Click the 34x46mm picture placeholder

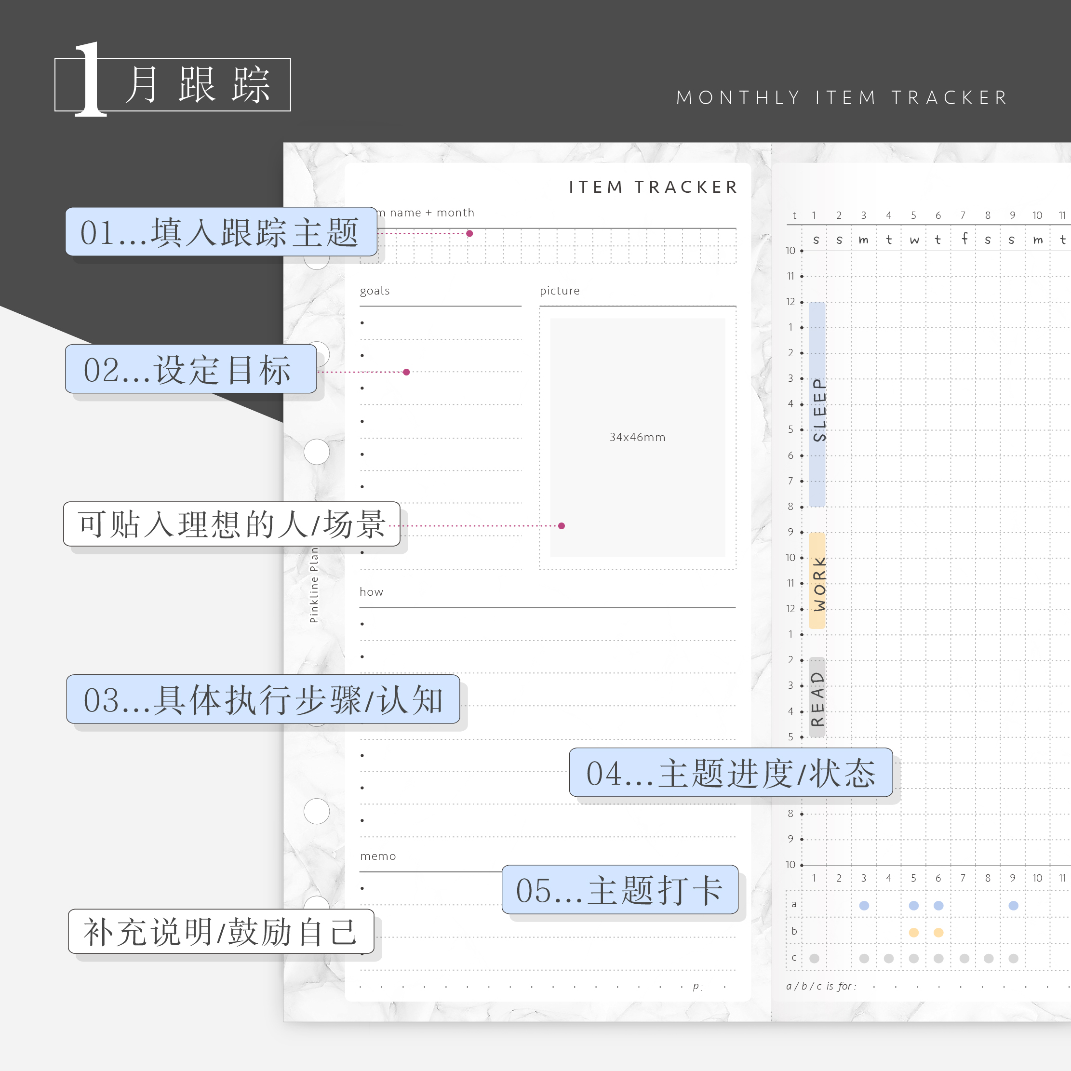point(637,437)
